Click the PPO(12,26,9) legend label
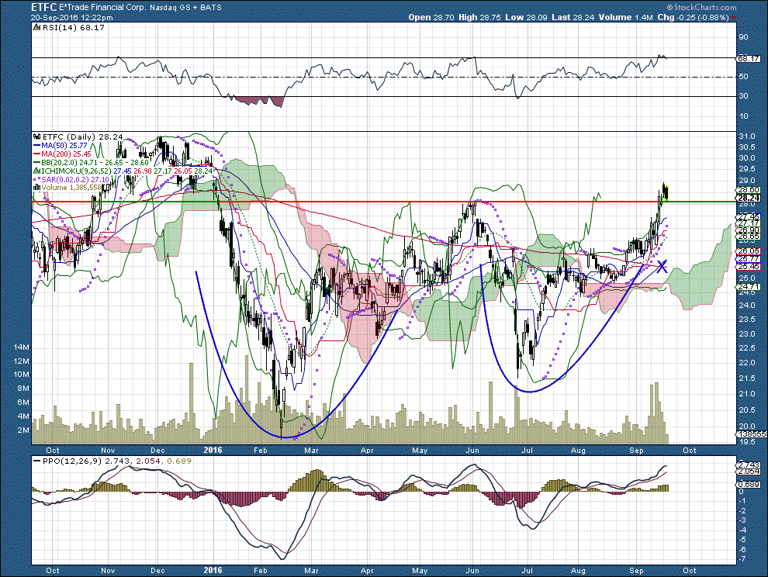 (x=72, y=461)
